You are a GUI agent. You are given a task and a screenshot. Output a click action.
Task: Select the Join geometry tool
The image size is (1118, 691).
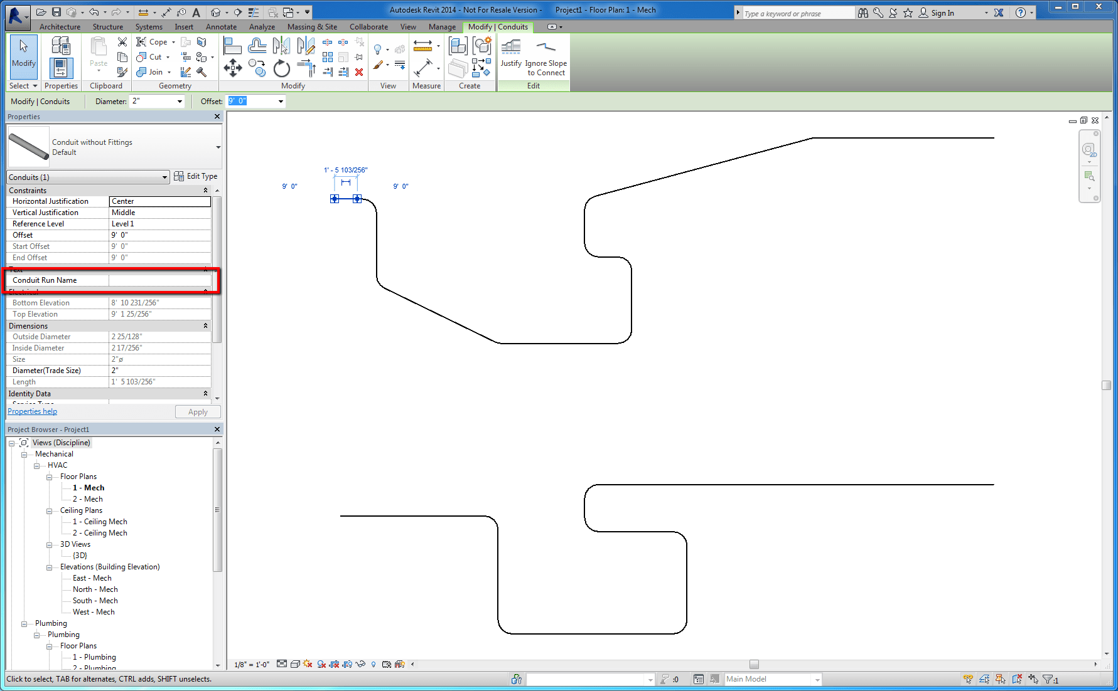[x=149, y=71]
